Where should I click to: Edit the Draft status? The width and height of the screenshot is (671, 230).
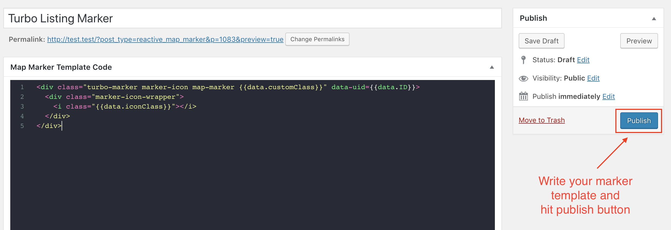pos(583,60)
